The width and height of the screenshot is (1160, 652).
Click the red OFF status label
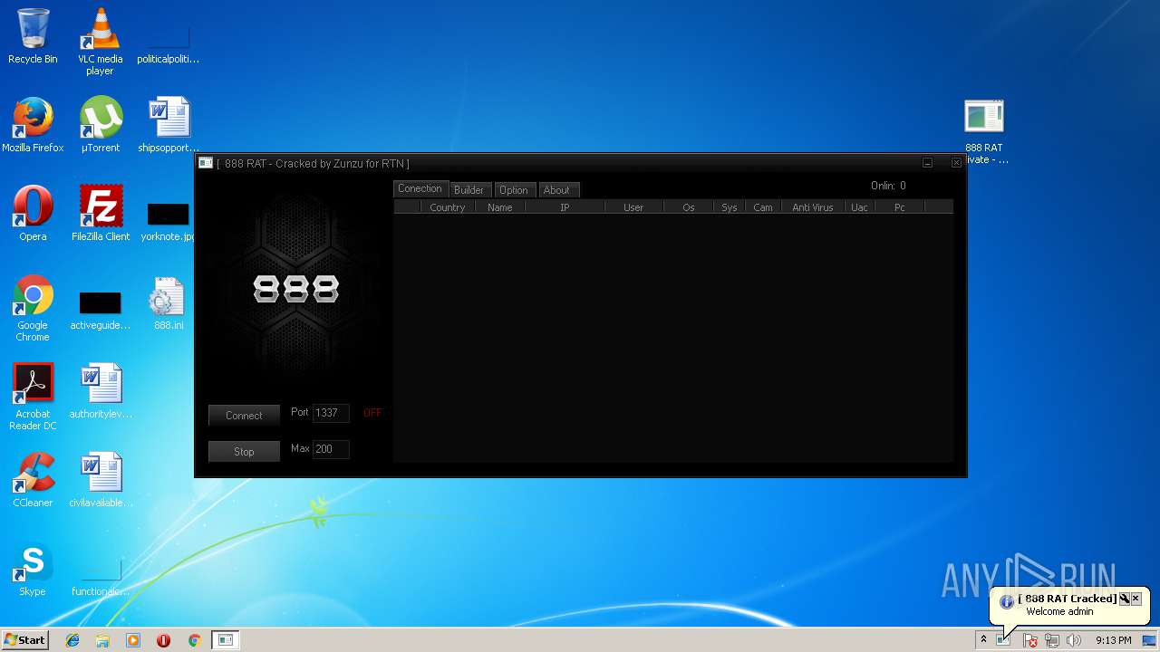[x=372, y=413]
